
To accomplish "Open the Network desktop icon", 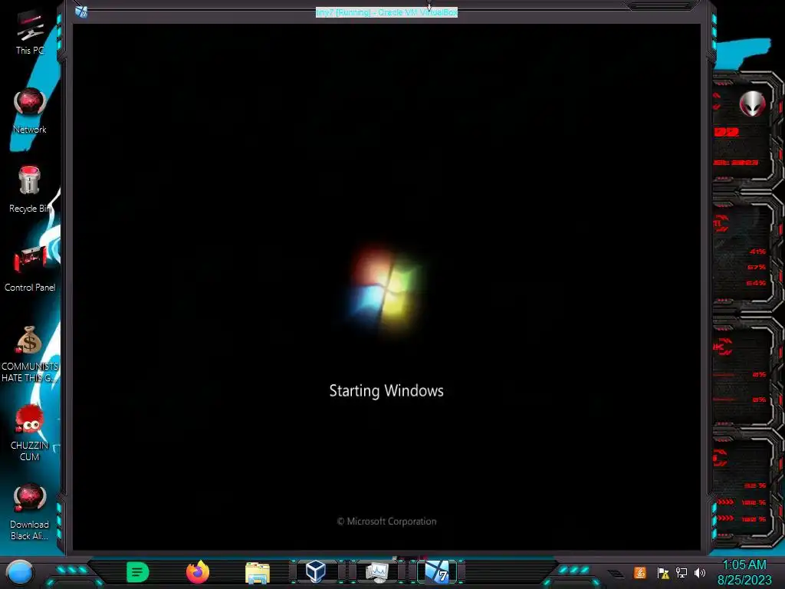I will [x=30, y=111].
